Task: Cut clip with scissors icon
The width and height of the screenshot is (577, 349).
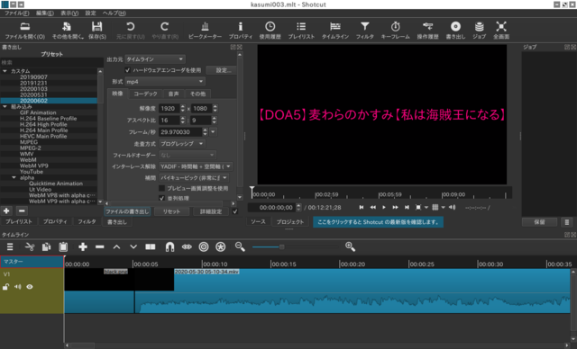Action: (30, 247)
